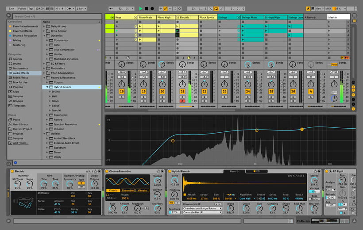Expand the Drive & Color folder

pos(44,31)
